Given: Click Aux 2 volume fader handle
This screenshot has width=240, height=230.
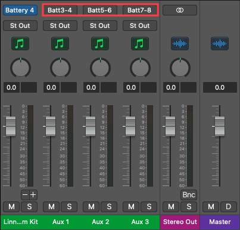Looking at the screenshot, I should 91,126.
